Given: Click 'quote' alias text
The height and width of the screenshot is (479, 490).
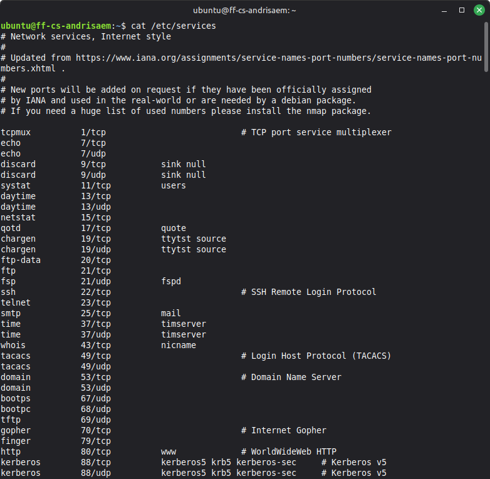Looking at the screenshot, I should click(174, 229).
